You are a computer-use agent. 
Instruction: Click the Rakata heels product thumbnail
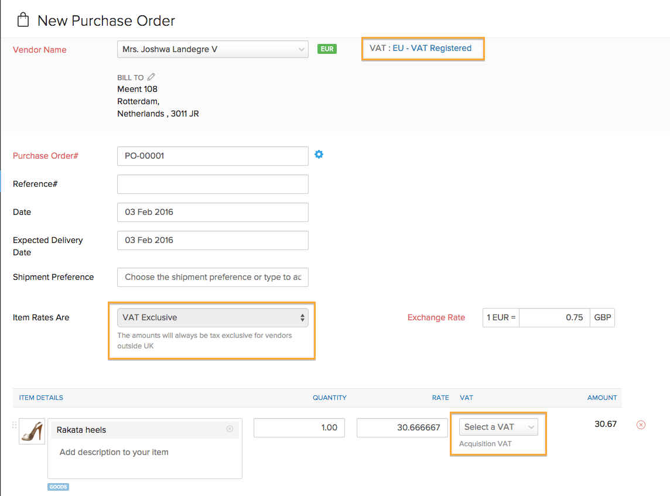pos(32,431)
